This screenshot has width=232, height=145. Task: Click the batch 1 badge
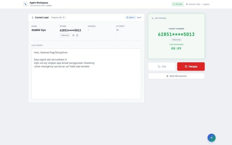[x=130, y=17]
